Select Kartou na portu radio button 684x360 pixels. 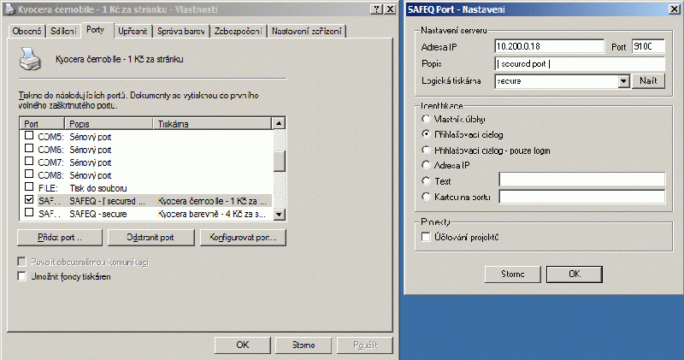tap(426, 197)
